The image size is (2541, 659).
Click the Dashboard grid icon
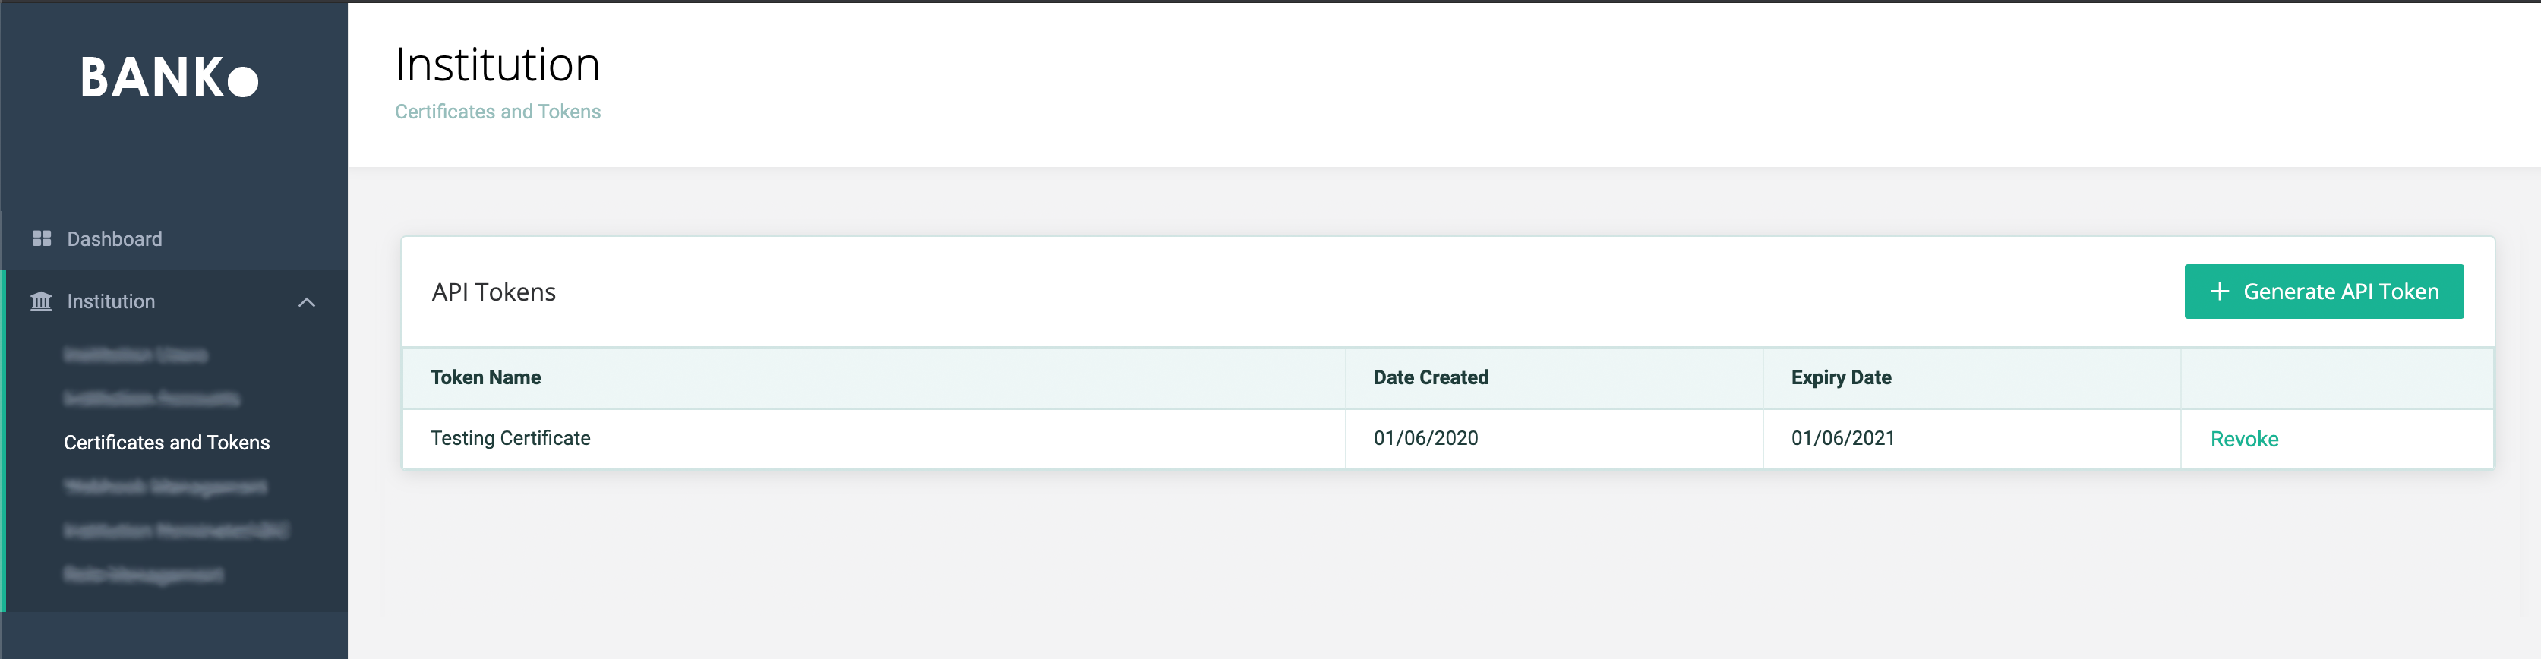pyautogui.click(x=42, y=238)
